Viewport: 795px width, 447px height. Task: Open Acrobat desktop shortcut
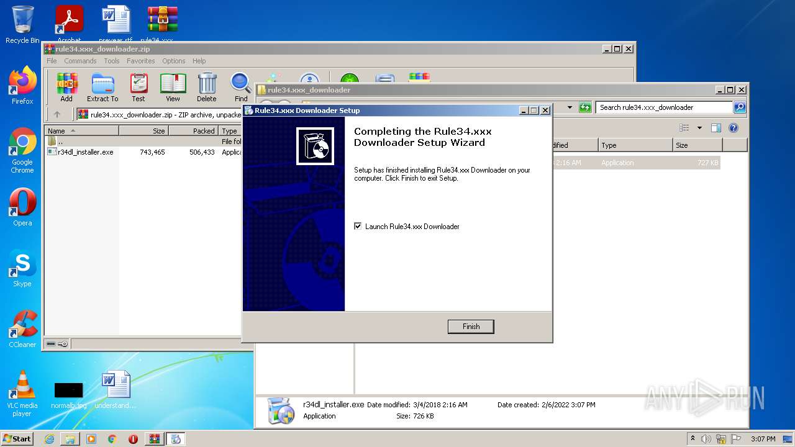click(x=69, y=24)
